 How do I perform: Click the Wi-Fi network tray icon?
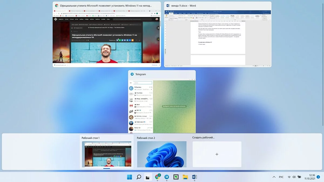289,177
